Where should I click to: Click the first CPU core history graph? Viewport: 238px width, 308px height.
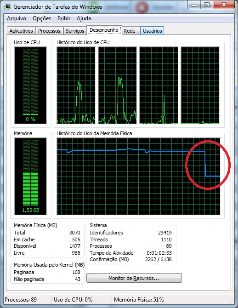pyautogui.click(x=76, y=85)
